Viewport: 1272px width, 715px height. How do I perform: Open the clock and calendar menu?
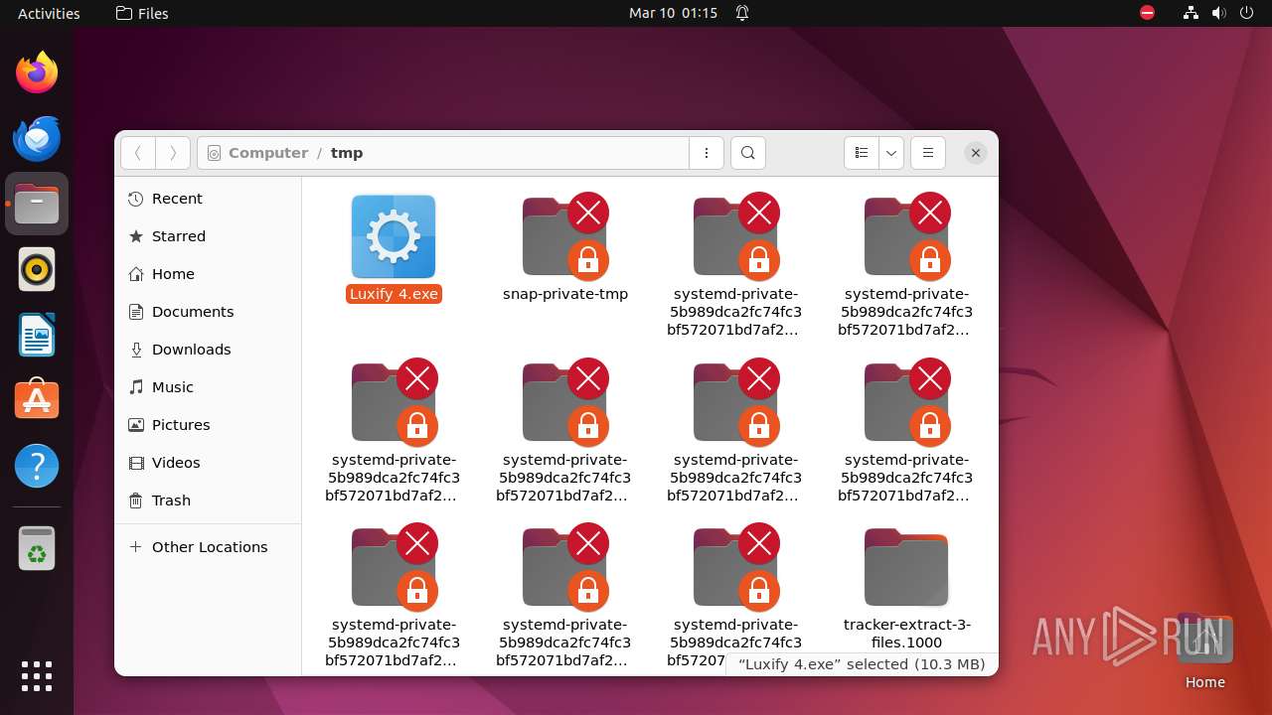click(673, 13)
